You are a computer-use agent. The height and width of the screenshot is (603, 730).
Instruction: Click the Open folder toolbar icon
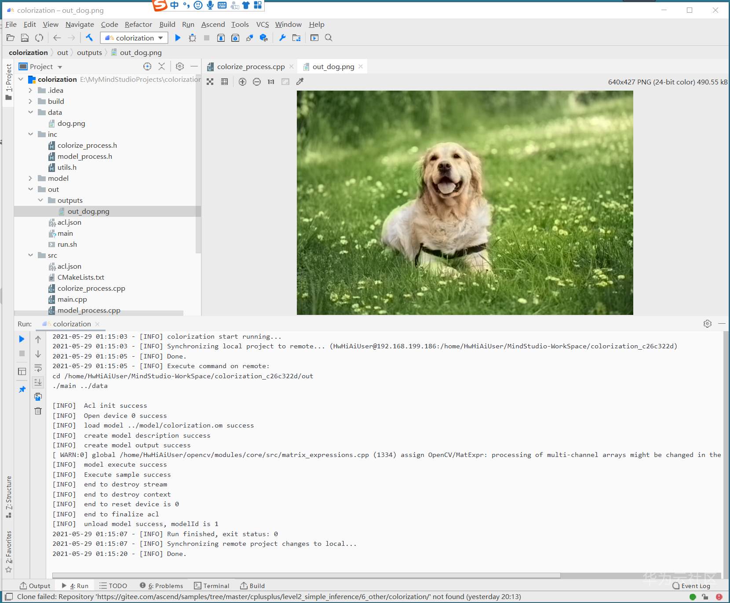pos(11,38)
